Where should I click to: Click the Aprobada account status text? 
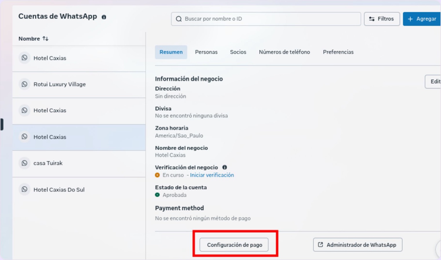pos(175,195)
